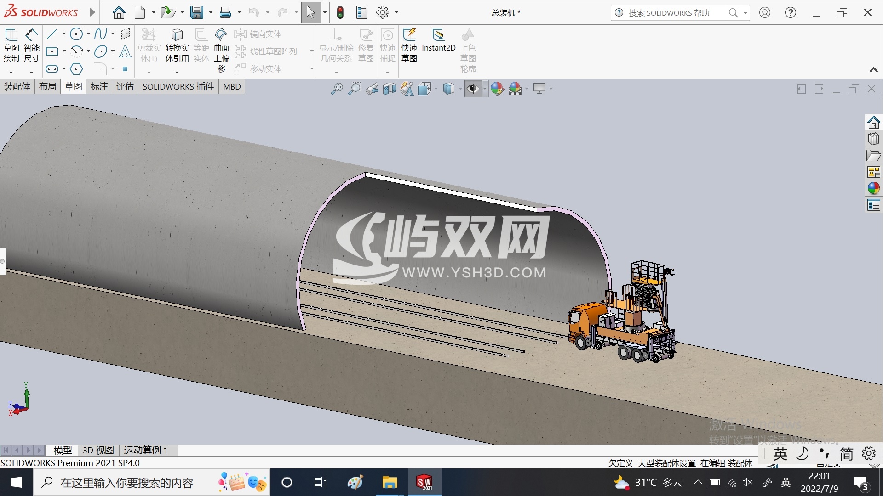Open the 3D 视图 bottom tab
This screenshot has height=496, width=883.
[x=98, y=450]
